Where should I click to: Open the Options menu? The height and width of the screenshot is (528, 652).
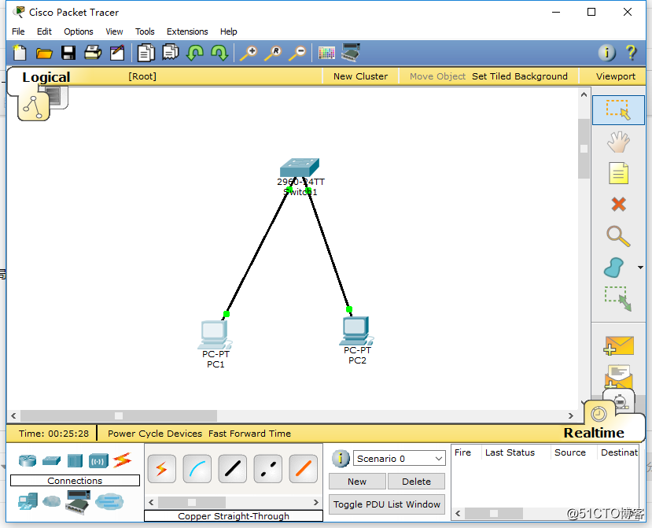[x=78, y=31]
